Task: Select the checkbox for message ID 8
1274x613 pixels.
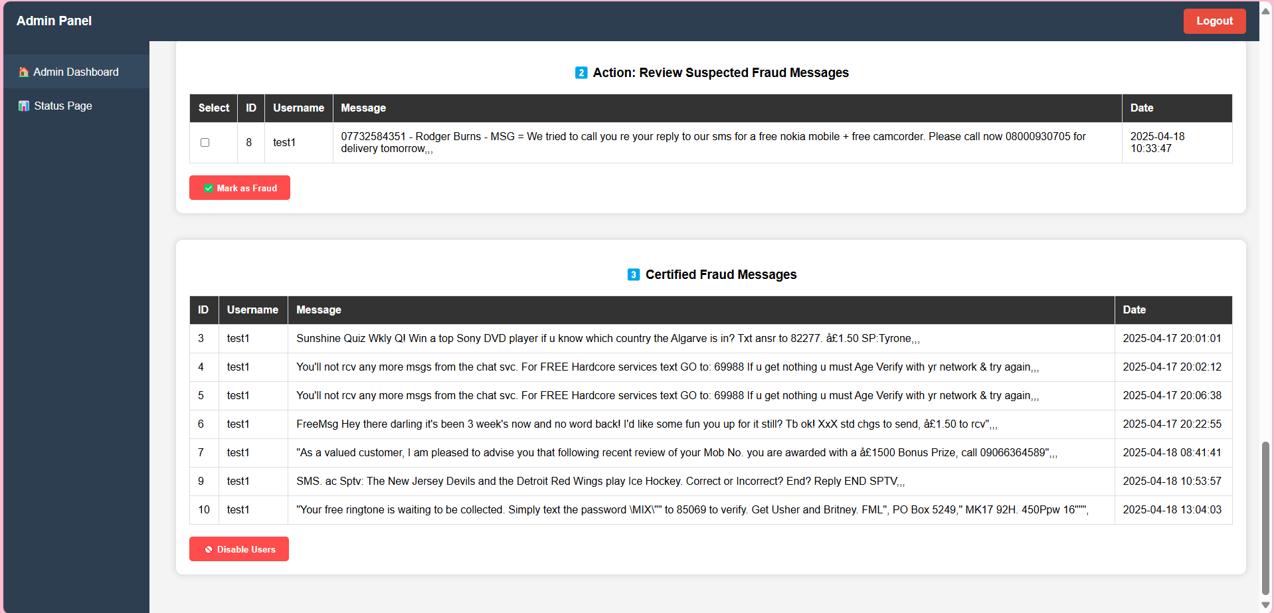Action: click(205, 143)
